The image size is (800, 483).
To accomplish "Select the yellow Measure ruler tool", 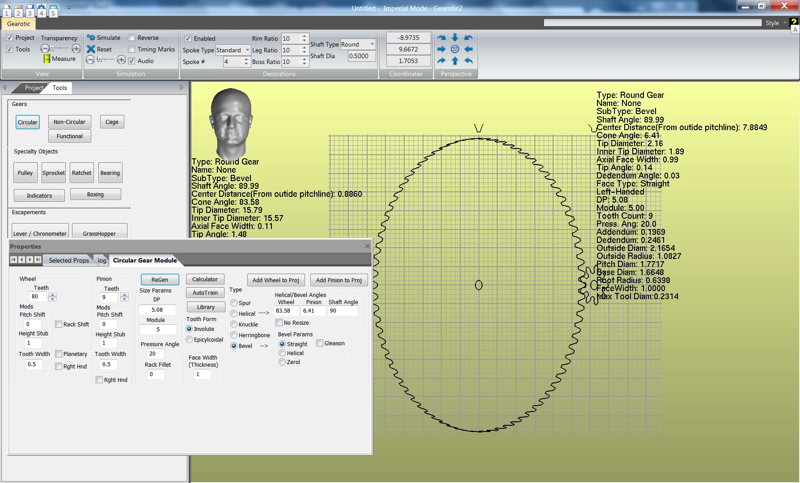I will 47,59.
